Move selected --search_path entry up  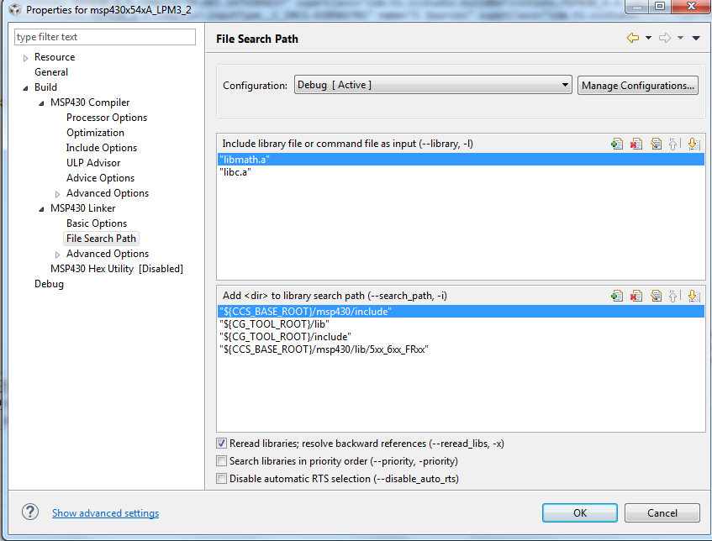coord(673,297)
